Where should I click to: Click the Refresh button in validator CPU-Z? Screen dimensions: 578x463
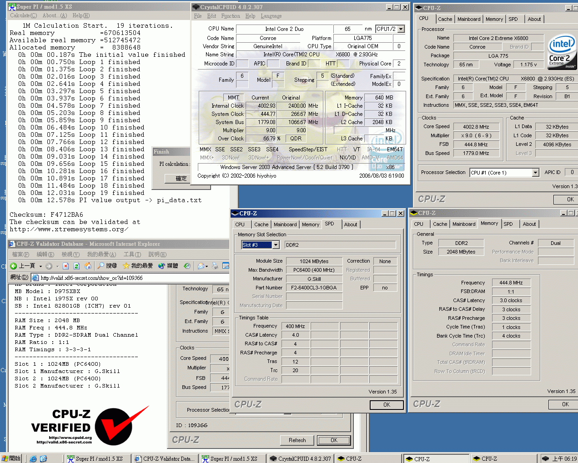tap(297, 440)
